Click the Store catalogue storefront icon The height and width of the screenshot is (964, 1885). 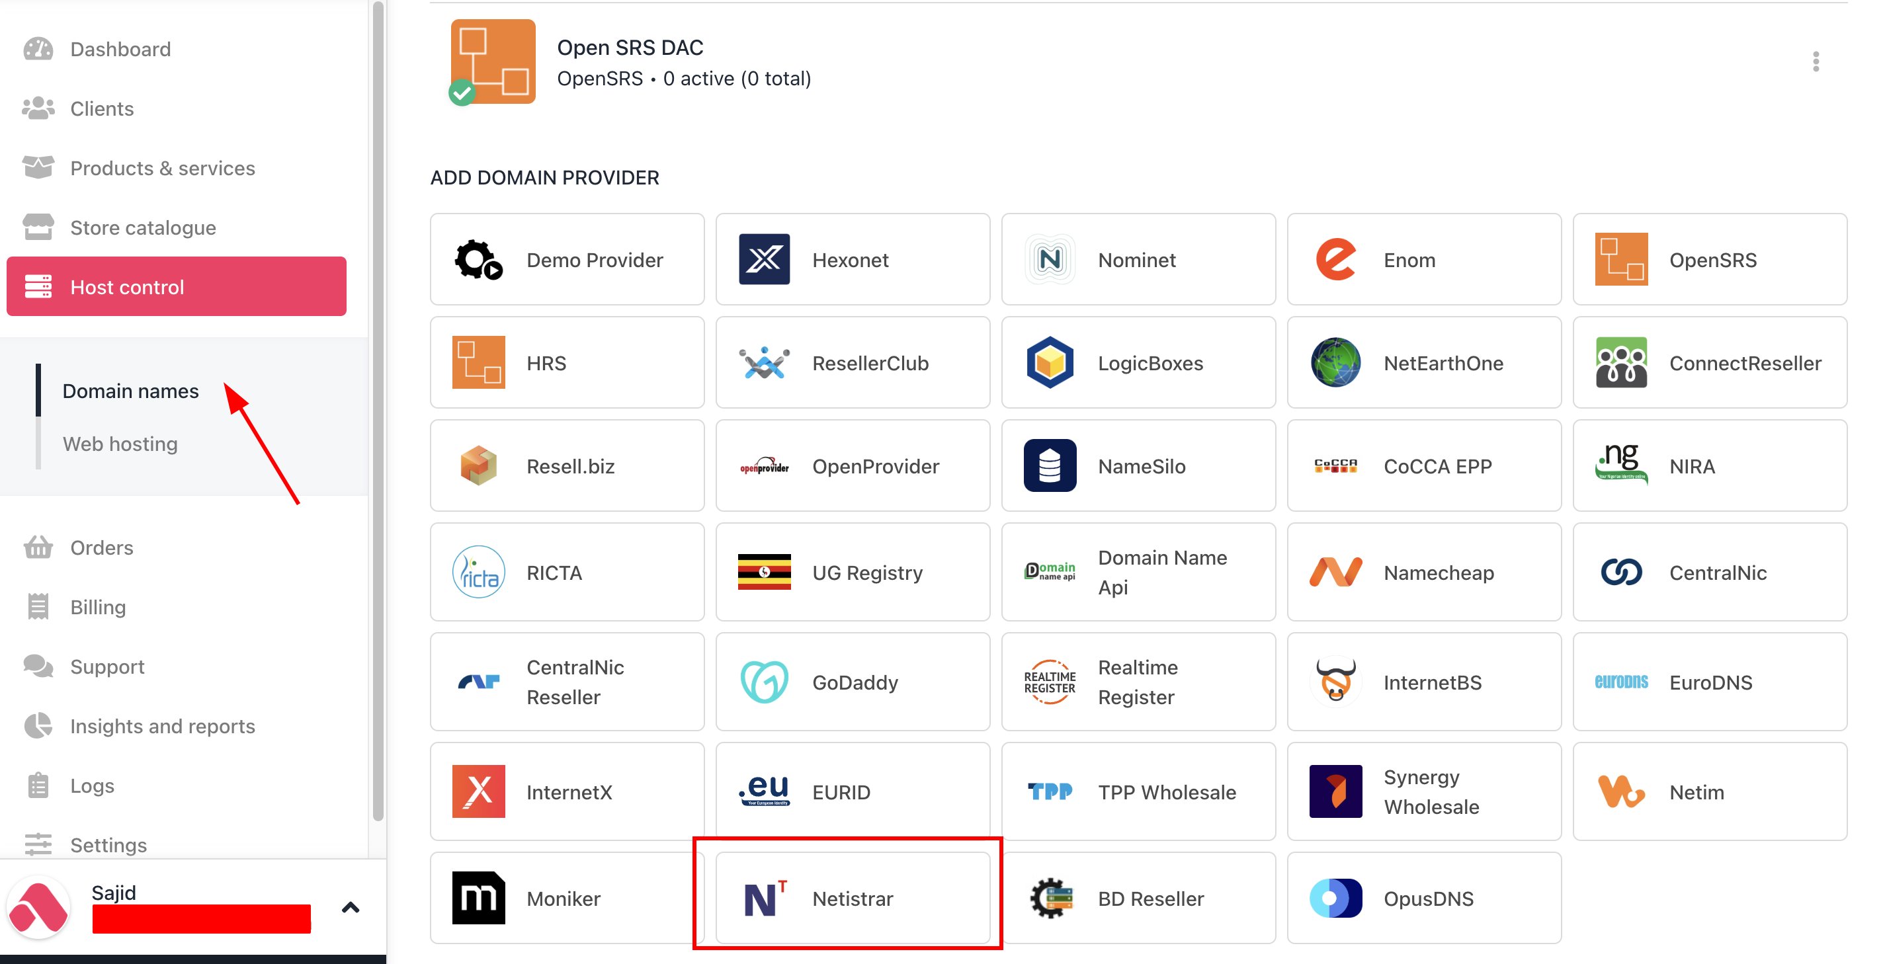(38, 227)
